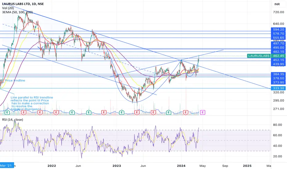Click the 20.00 RSI axis value
This screenshot has width=287, height=169.
pyautogui.click(x=277, y=156)
